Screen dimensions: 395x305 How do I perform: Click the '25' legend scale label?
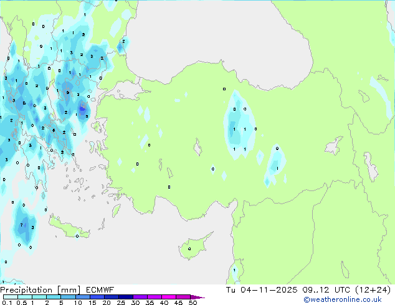tap(121, 303)
